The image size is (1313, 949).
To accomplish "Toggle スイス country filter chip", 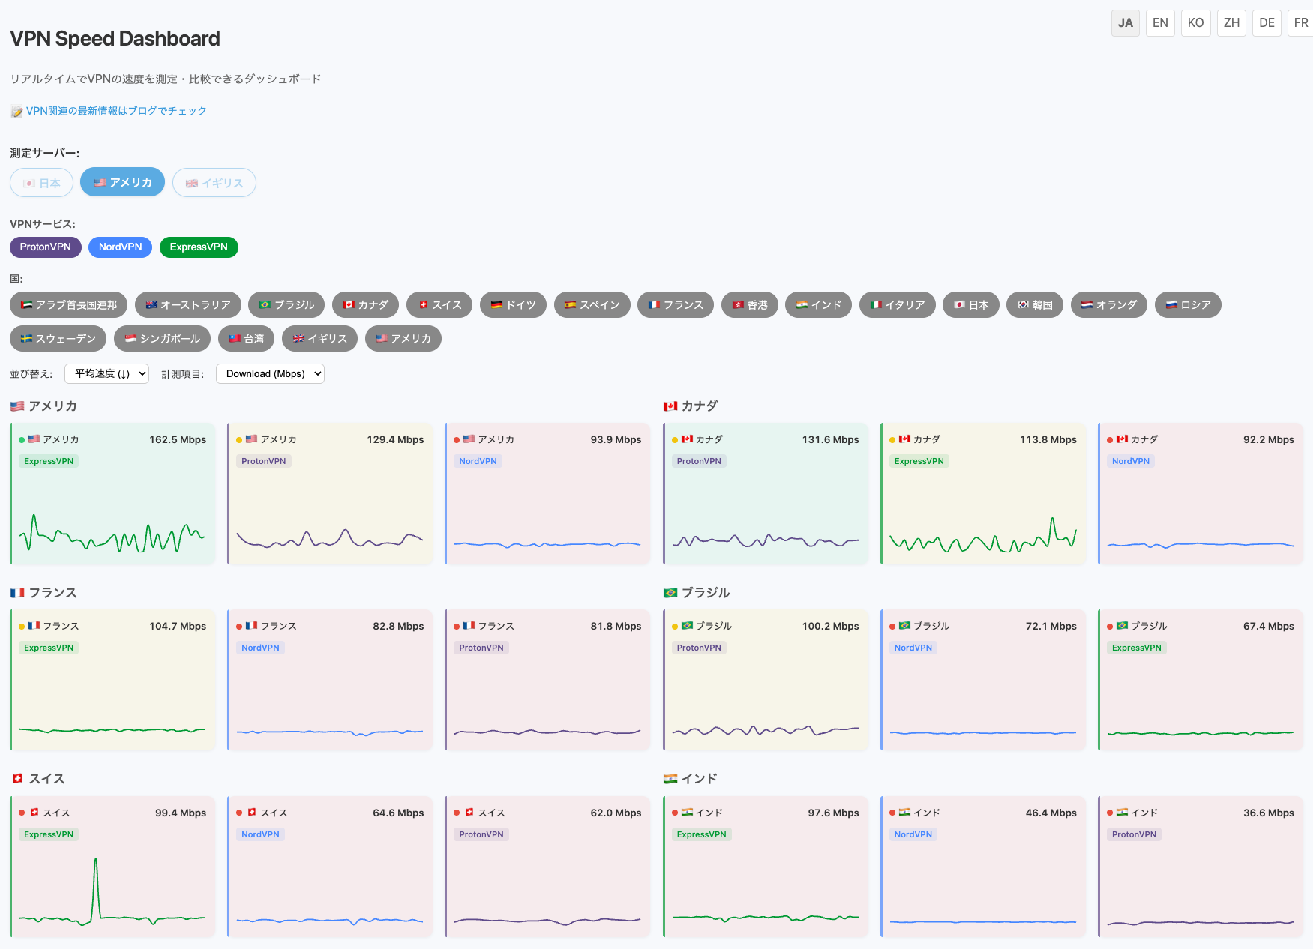I will tap(439, 305).
